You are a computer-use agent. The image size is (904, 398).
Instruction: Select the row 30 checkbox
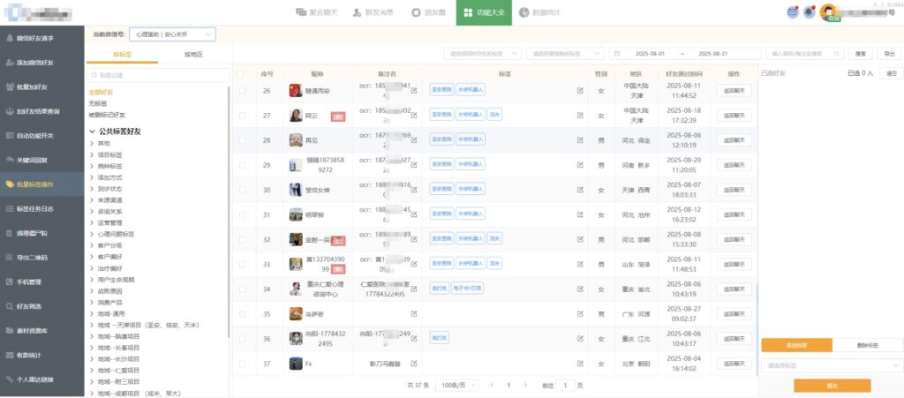[243, 190]
